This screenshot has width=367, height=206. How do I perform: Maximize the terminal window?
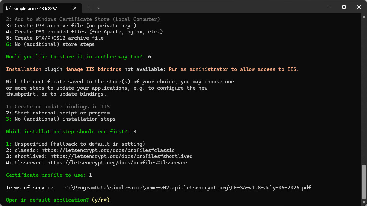[344, 7]
